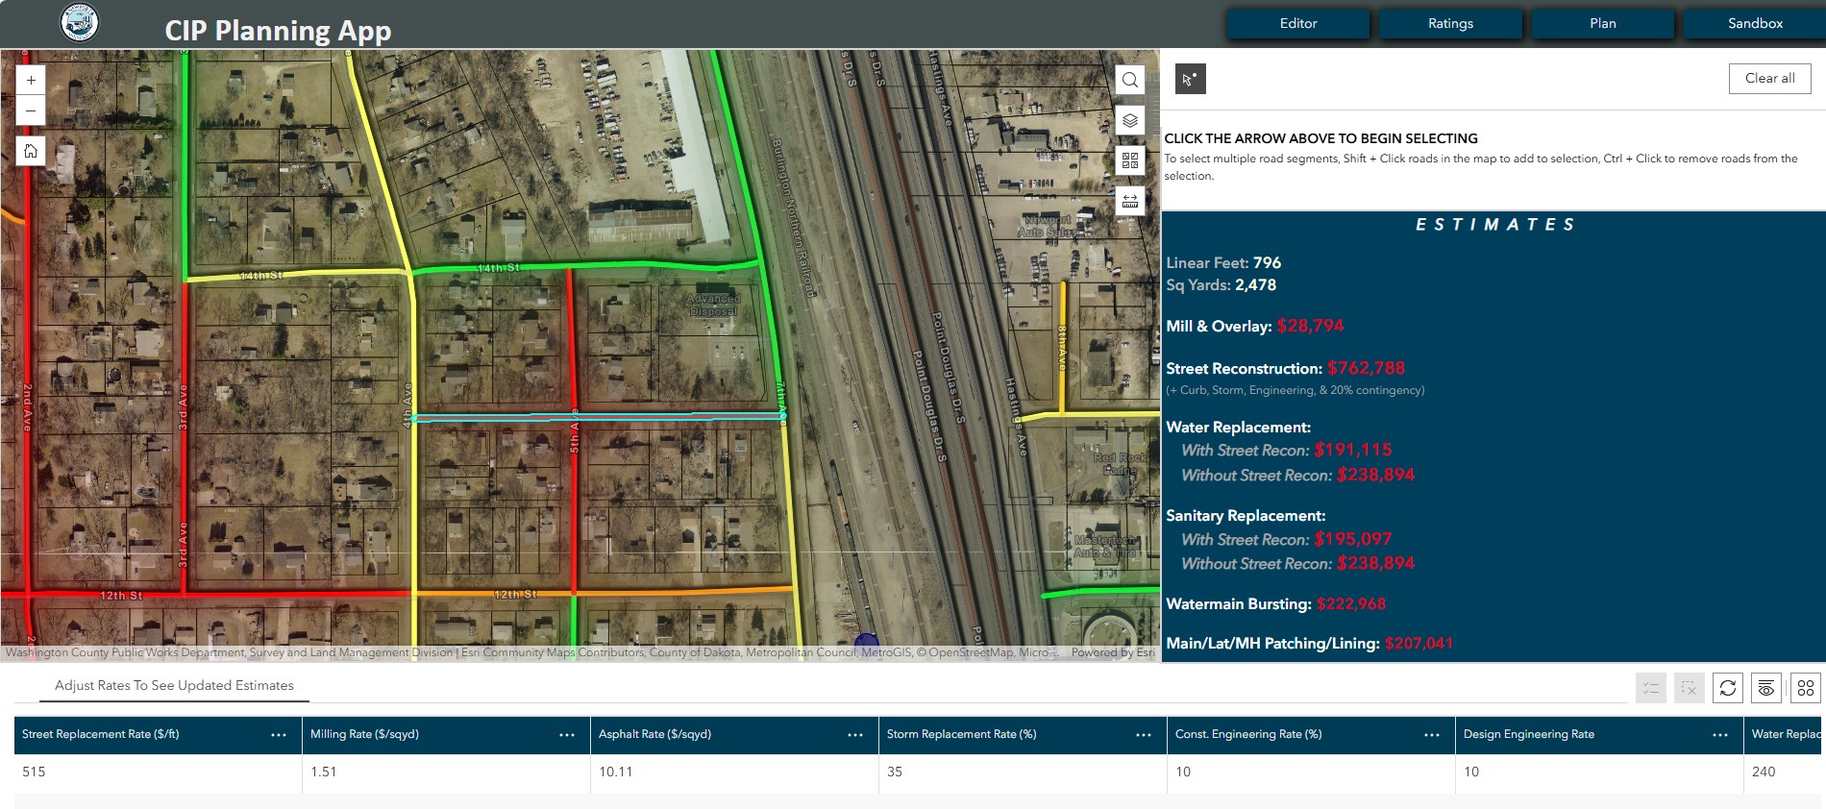The image size is (1826, 809).
Task: Click the Watermain Bursting estimate $222,968
Action: 1351,603
